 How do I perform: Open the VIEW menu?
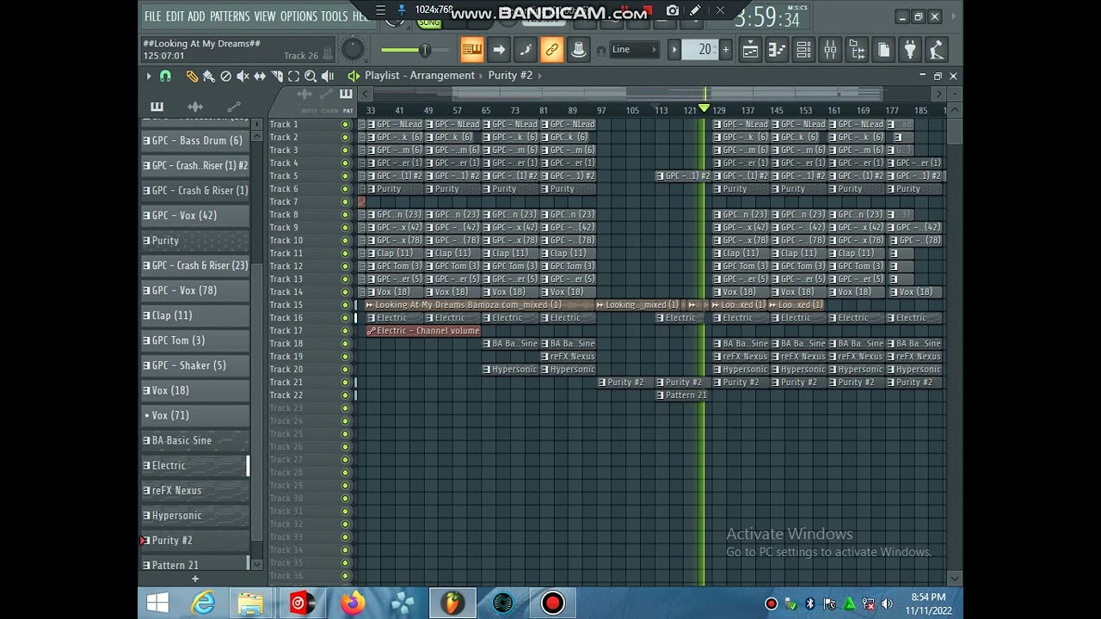[x=265, y=16]
